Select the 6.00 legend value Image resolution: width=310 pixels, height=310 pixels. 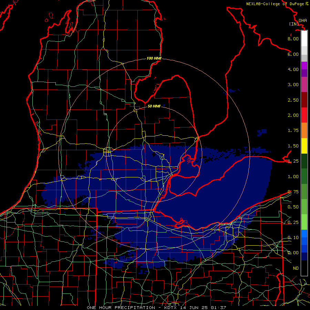(x=293, y=54)
